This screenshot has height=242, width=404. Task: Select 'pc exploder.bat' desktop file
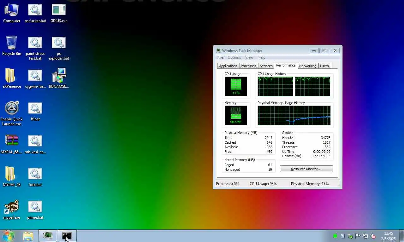coord(59,48)
